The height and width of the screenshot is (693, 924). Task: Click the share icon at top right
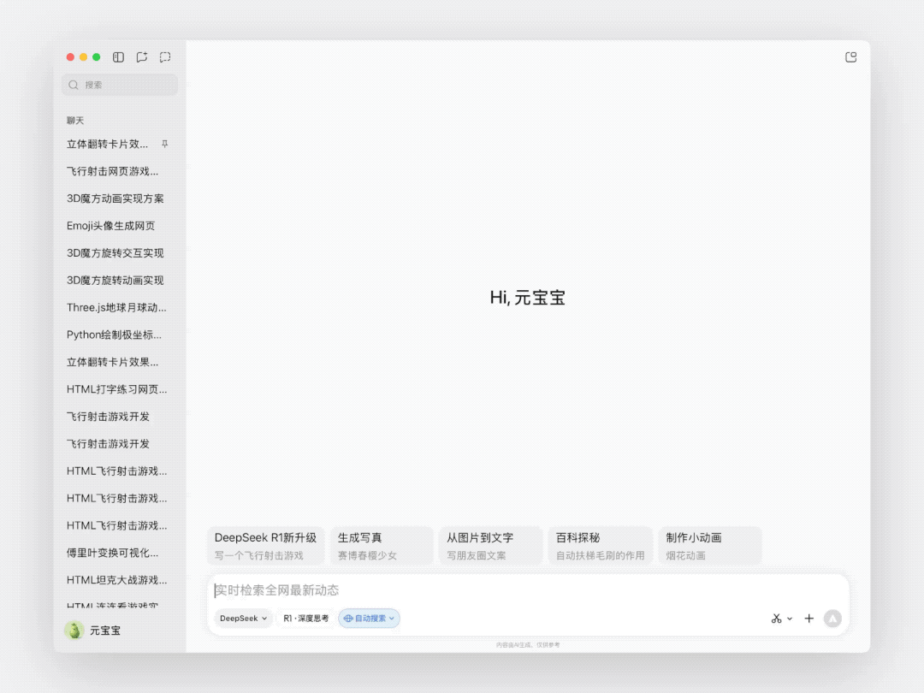(x=850, y=56)
